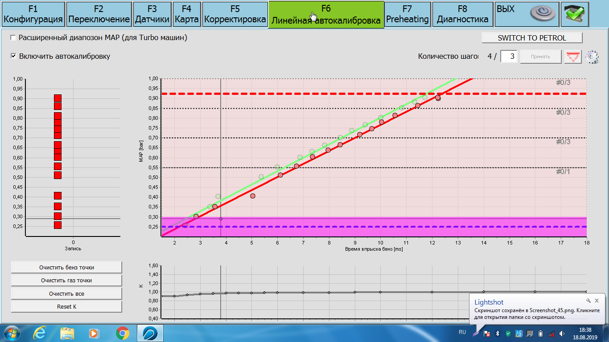Launch Internet Explorer from the taskbar
The image size is (609, 342).
click(40, 333)
